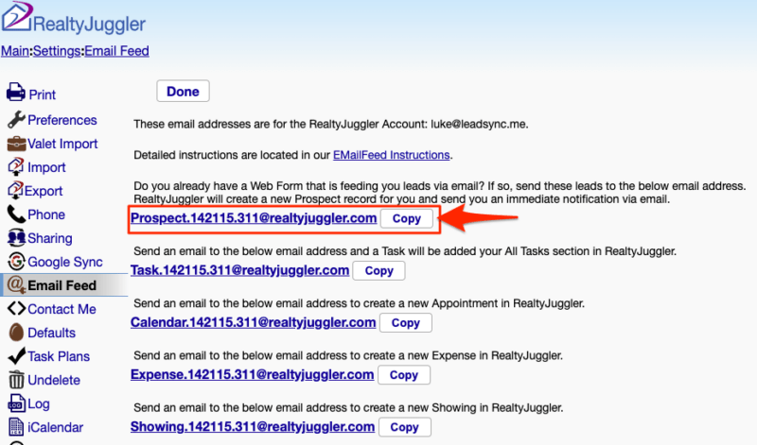
Task: Open Valet Import from the sidebar
Action: click(x=62, y=144)
